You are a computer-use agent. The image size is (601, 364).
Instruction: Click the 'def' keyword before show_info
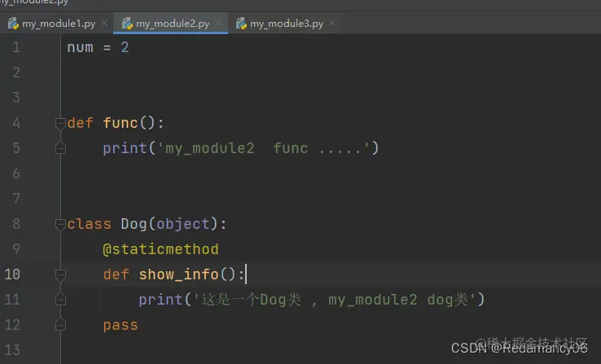pos(116,274)
